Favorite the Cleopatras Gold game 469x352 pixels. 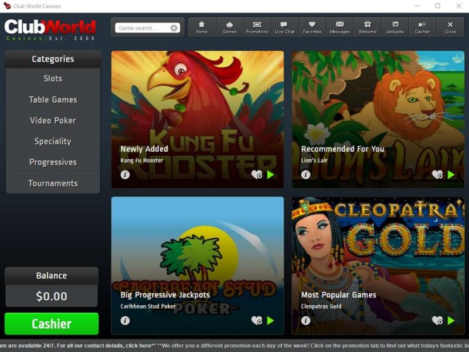(x=437, y=320)
